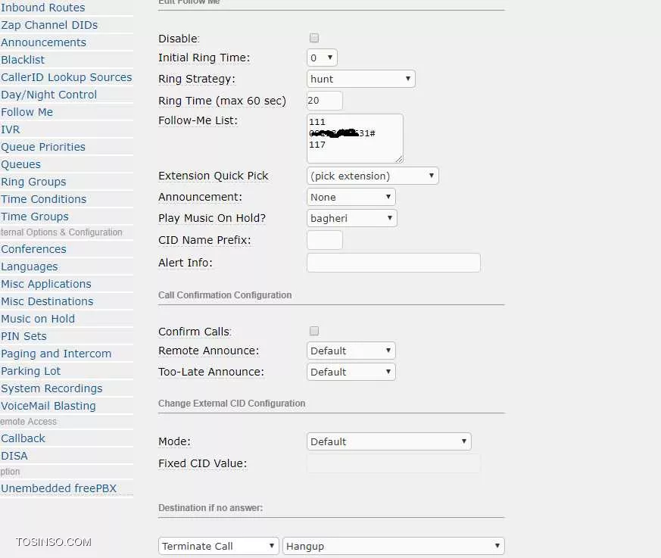661x558 pixels.
Task: Open Play Music On Hold dropdown
Action: coord(352,218)
